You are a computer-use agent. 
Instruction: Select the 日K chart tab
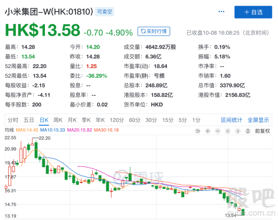(44, 120)
